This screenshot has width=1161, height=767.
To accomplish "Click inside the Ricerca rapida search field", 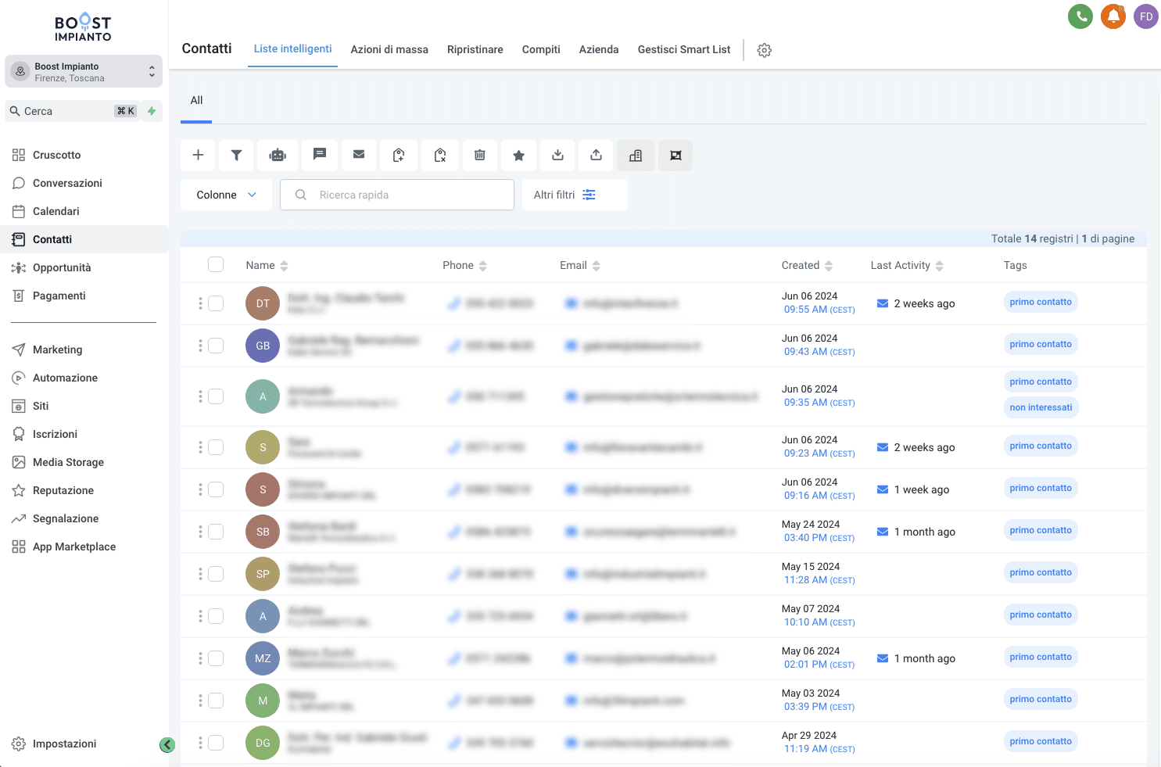I will [x=407, y=194].
